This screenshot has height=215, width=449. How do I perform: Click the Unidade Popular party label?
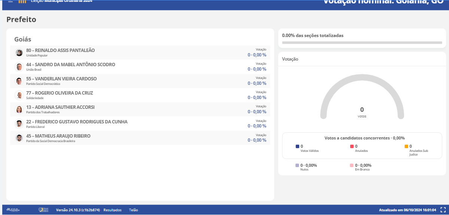tap(37, 55)
